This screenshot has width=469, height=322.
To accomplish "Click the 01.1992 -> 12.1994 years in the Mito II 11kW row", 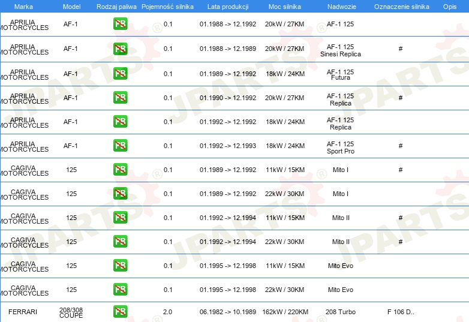I will tap(228, 218).
